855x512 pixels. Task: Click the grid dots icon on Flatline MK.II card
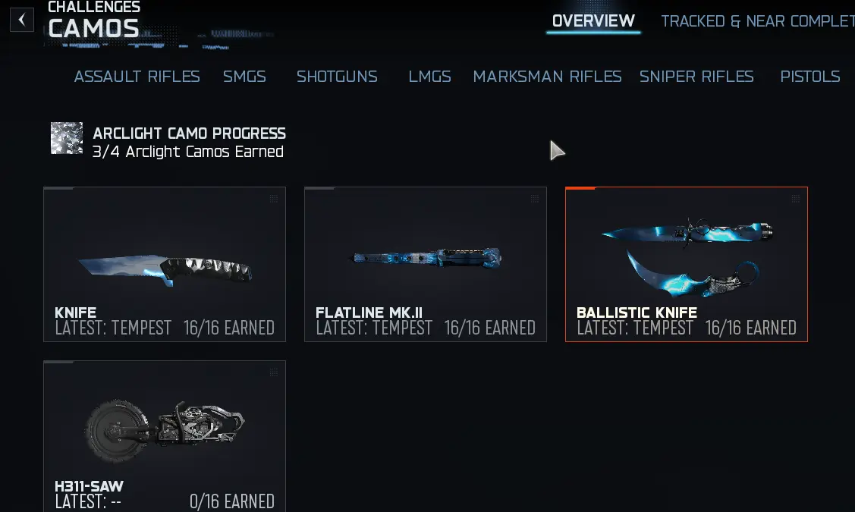(x=535, y=199)
